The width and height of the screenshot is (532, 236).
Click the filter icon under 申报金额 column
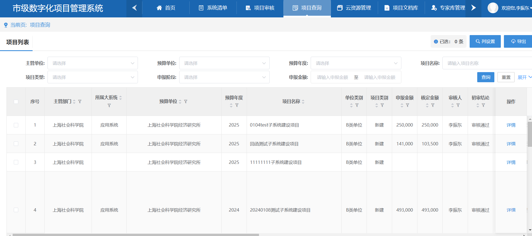point(408,105)
